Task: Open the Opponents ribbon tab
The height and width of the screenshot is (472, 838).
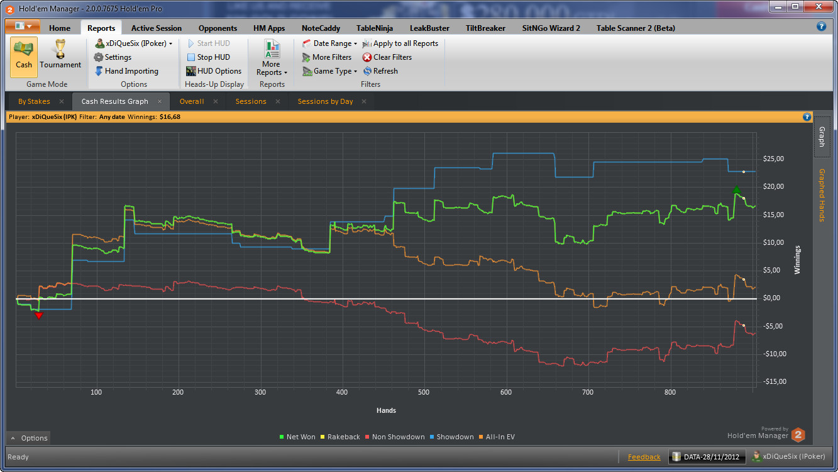Action: coord(218,28)
